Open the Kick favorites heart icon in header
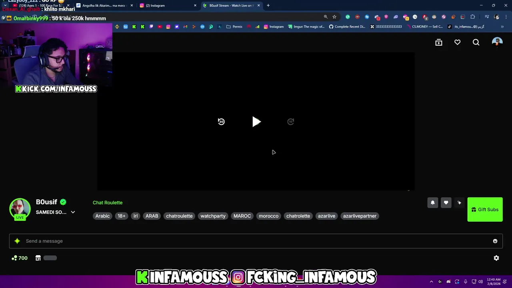The image size is (512, 288). [457, 42]
